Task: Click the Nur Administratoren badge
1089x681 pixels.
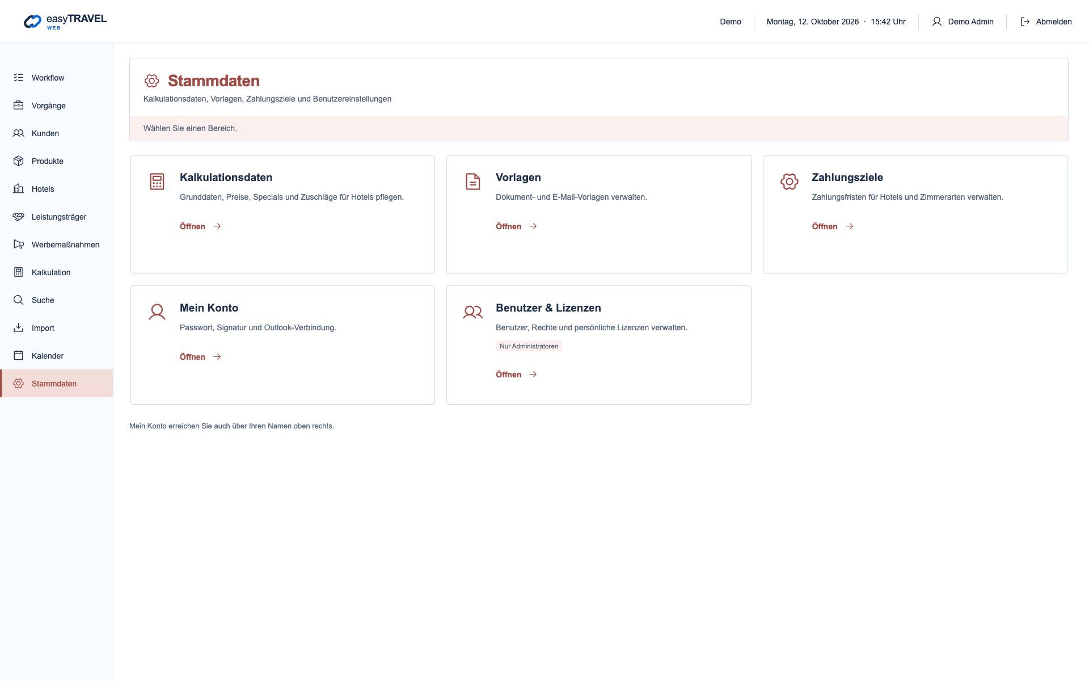Action: (529, 346)
